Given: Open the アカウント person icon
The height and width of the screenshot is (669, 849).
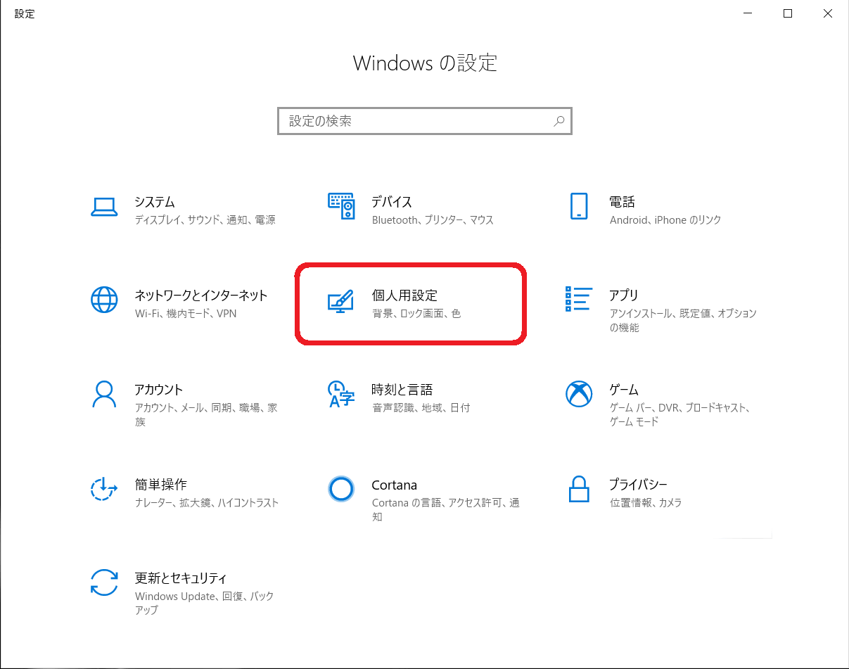Looking at the screenshot, I should coord(104,394).
